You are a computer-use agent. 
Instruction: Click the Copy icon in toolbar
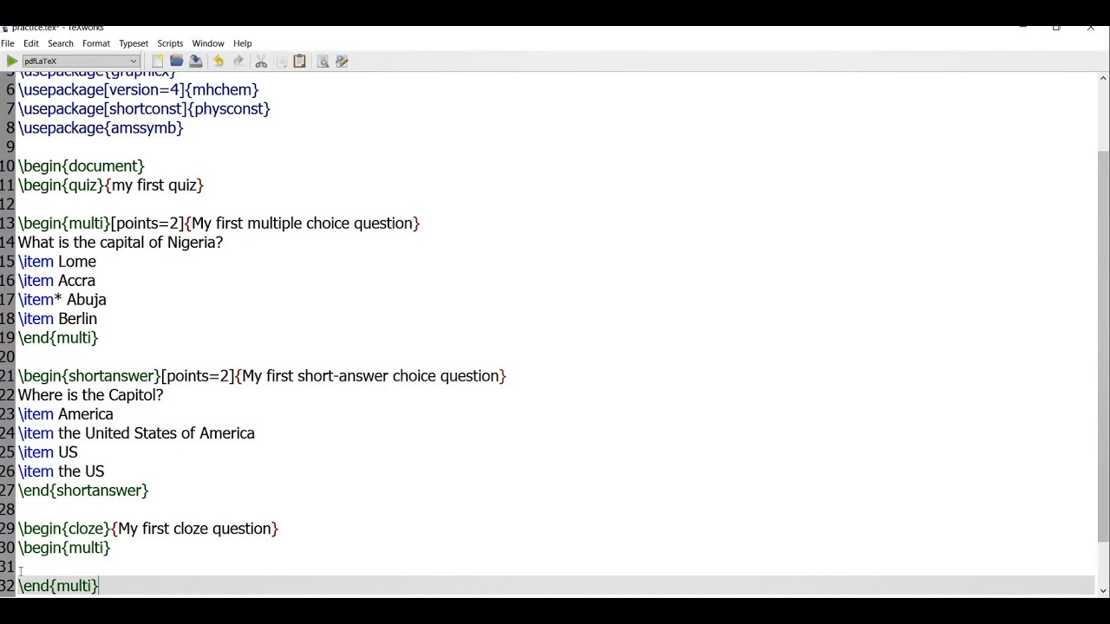coord(281,62)
